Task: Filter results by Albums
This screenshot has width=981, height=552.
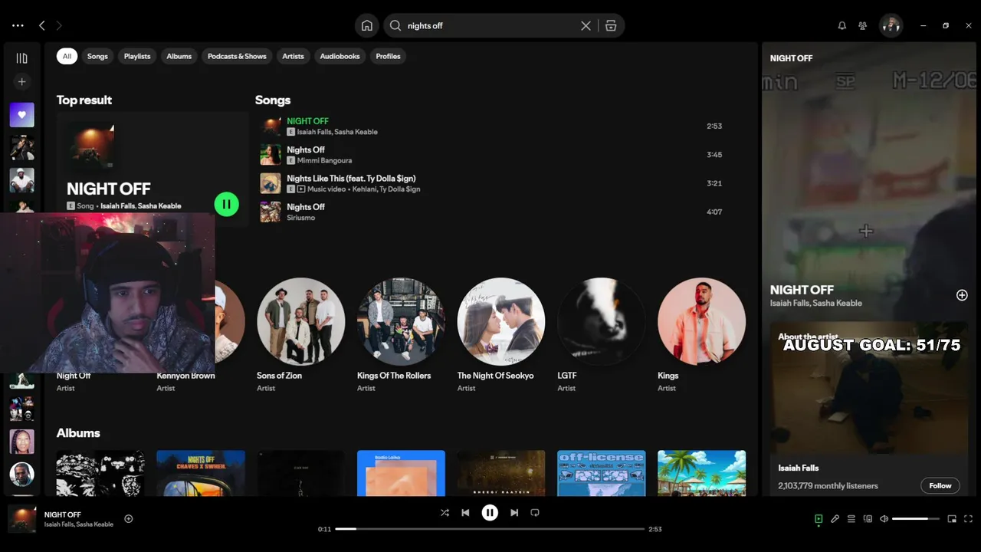Action: [x=179, y=56]
